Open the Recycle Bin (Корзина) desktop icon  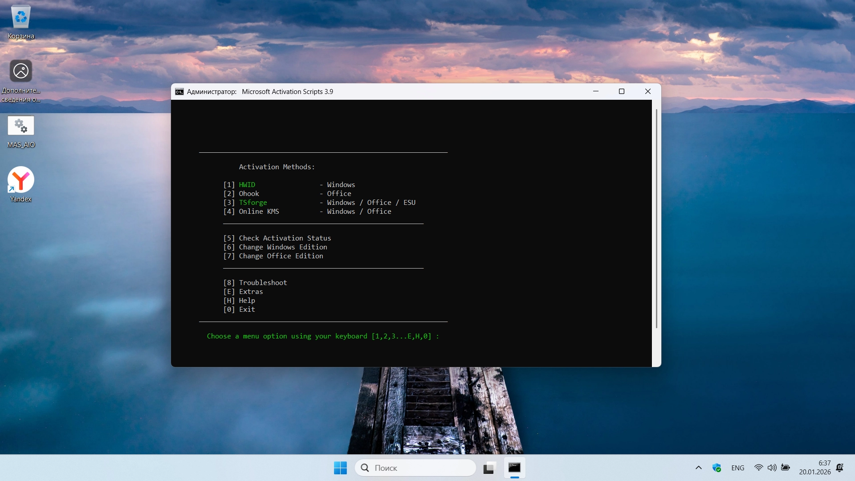coord(21,18)
